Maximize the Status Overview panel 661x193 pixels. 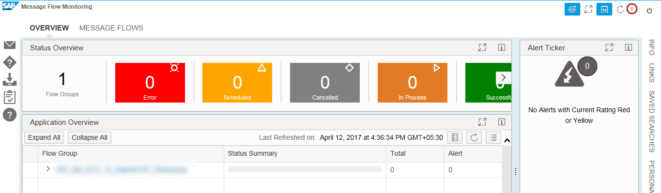482,47
